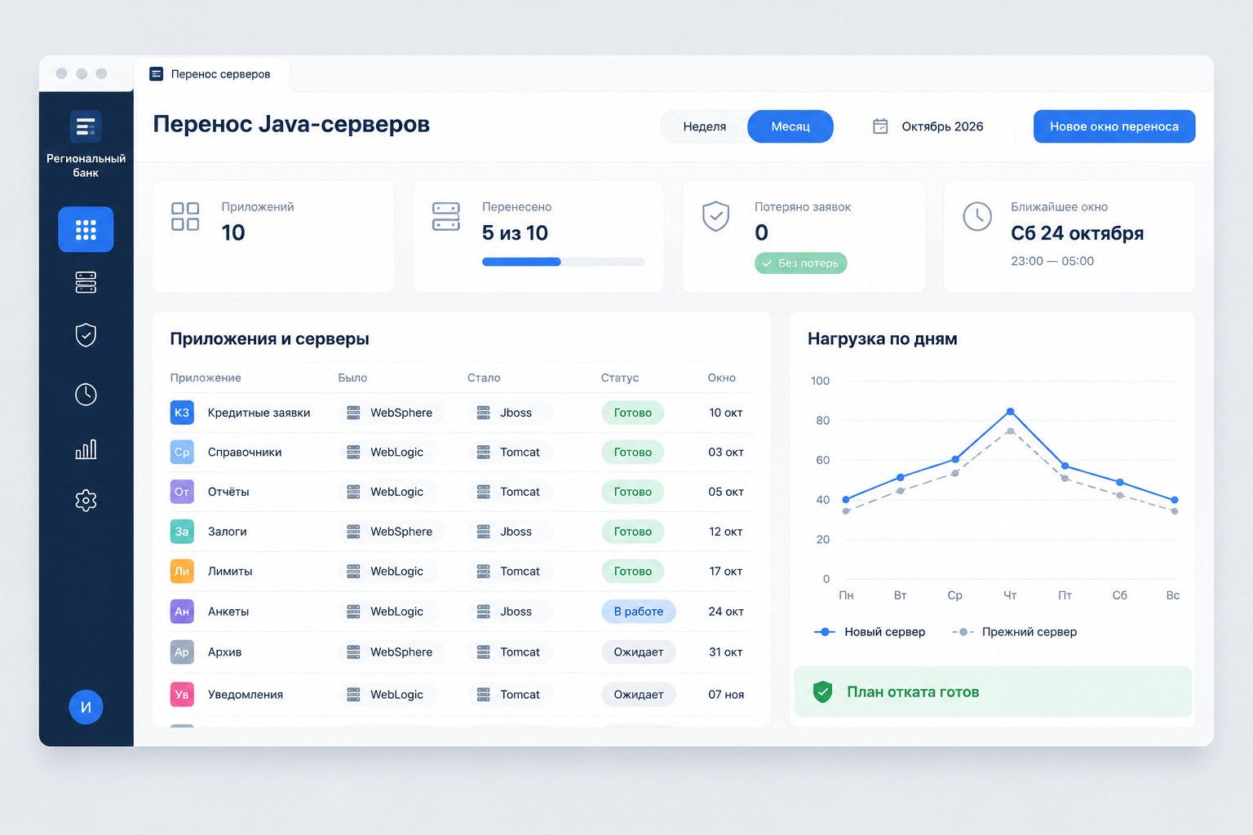Select the Перенос серверов tab

tap(211, 74)
